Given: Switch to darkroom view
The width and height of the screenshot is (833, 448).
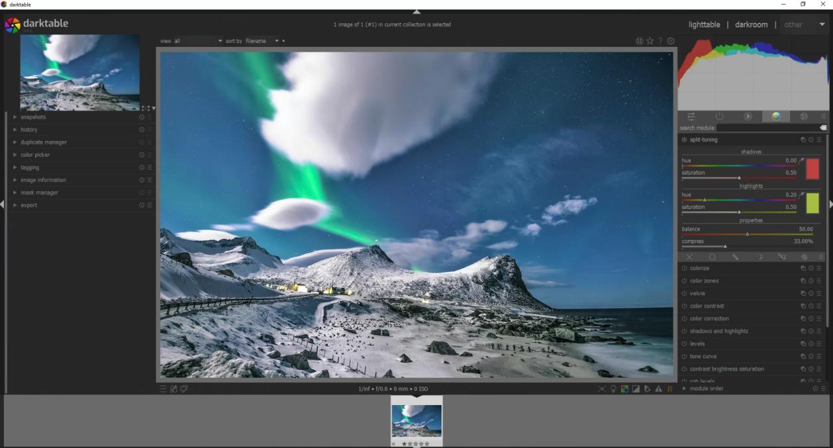Looking at the screenshot, I should click(x=752, y=25).
